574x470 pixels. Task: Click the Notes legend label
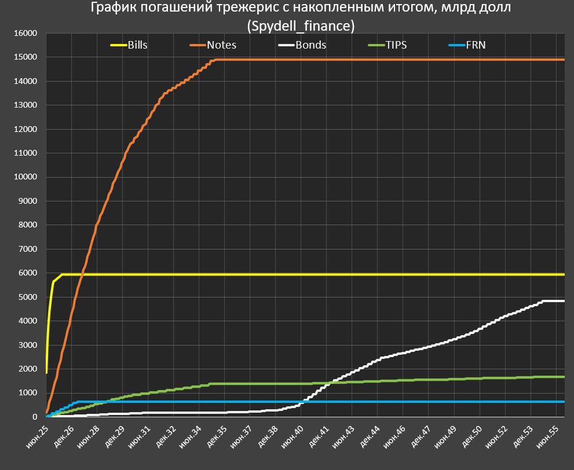click(221, 45)
